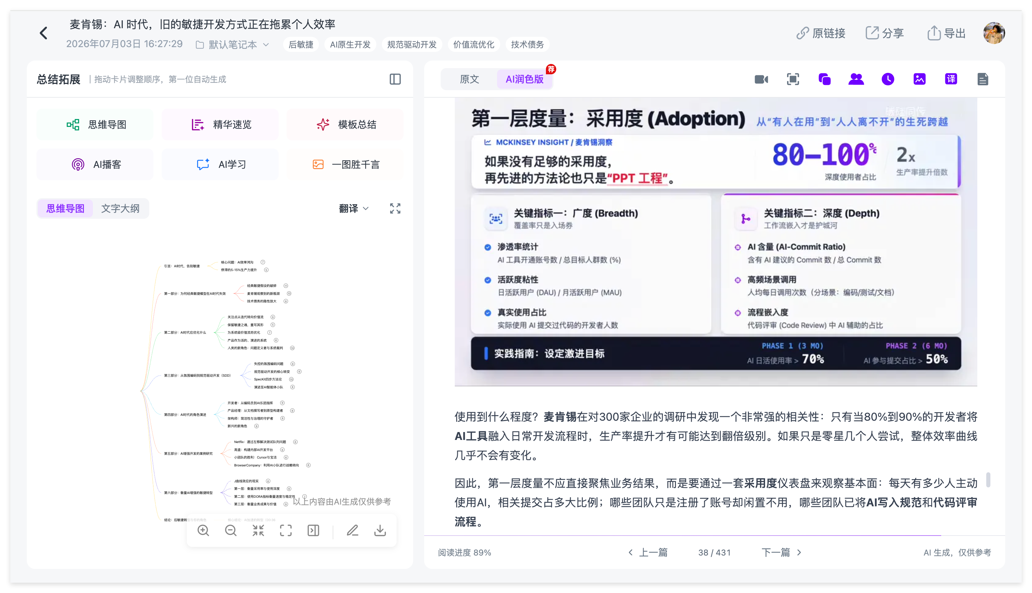Switch to the AI润色版 tab
Image resolution: width=1032 pixels, height=593 pixels.
[525, 79]
